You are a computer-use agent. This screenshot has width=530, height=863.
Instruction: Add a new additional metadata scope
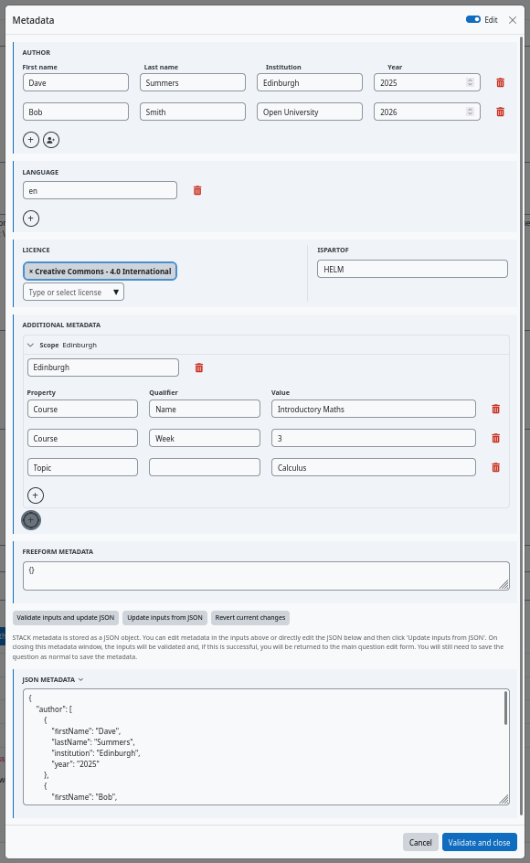coord(31,520)
